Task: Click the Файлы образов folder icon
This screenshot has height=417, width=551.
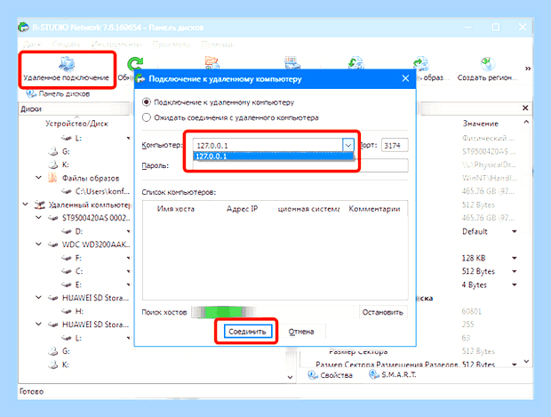Action: [x=52, y=178]
